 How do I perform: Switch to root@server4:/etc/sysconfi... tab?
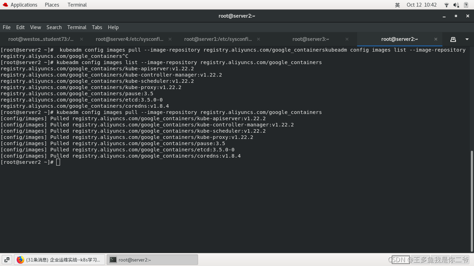point(129,39)
